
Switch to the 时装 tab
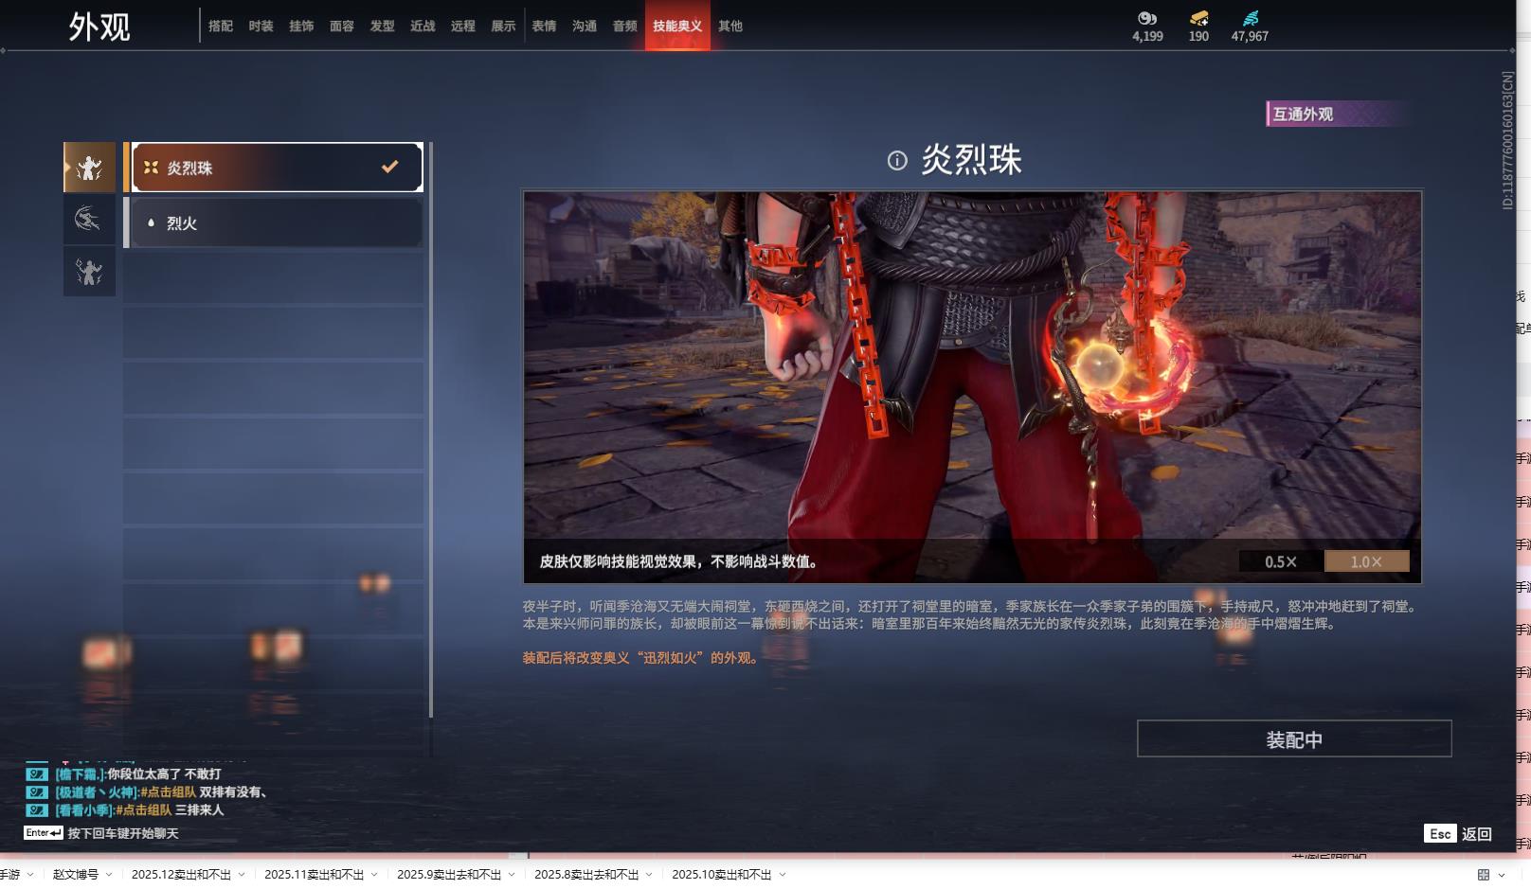(261, 26)
